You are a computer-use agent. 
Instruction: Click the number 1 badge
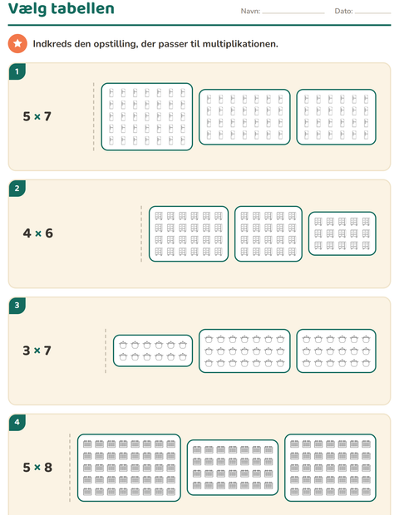click(x=17, y=71)
